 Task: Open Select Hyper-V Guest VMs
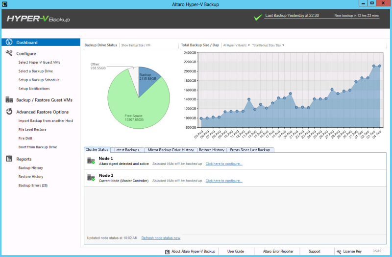click(x=39, y=63)
